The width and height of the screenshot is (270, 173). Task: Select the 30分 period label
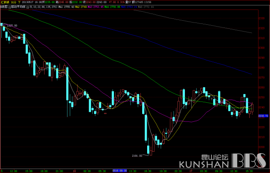13,2
